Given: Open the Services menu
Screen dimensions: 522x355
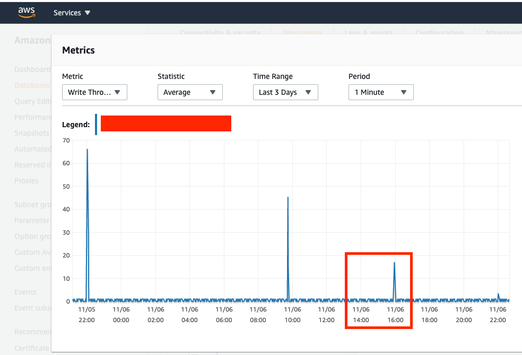Looking at the screenshot, I should tap(72, 13).
